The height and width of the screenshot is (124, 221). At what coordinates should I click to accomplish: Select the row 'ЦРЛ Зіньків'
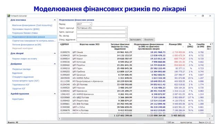[x=135, y=52]
